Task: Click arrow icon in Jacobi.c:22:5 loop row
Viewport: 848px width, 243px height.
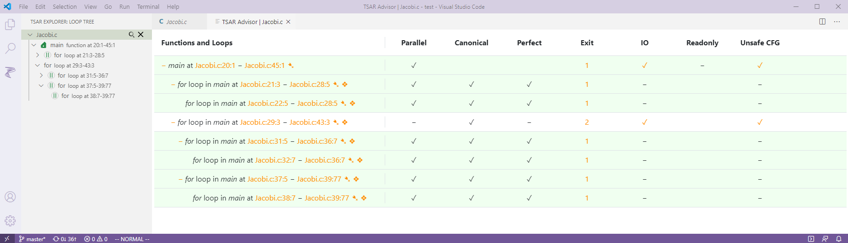Action: point(344,103)
